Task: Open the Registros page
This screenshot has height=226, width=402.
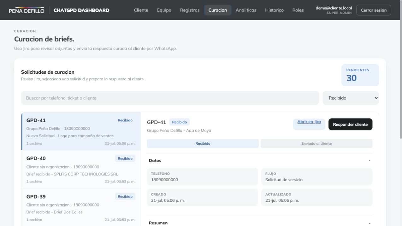Action: click(x=190, y=10)
